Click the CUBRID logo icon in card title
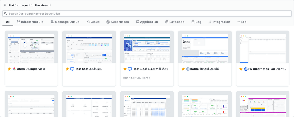This screenshot has height=117, width=294. click(14, 69)
